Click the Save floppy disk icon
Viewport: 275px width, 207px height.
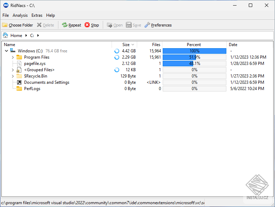click(x=128, y=25)
